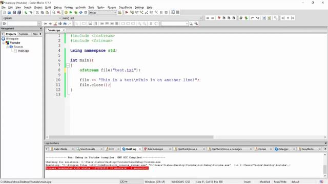Click the Zoom in editor icon
Image resolution: width=328 pixels, height=184 pixels.
point(139,24)
